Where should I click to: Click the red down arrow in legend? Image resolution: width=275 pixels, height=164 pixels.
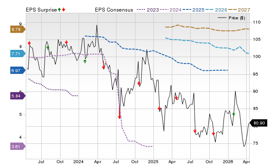coord(64,9)
